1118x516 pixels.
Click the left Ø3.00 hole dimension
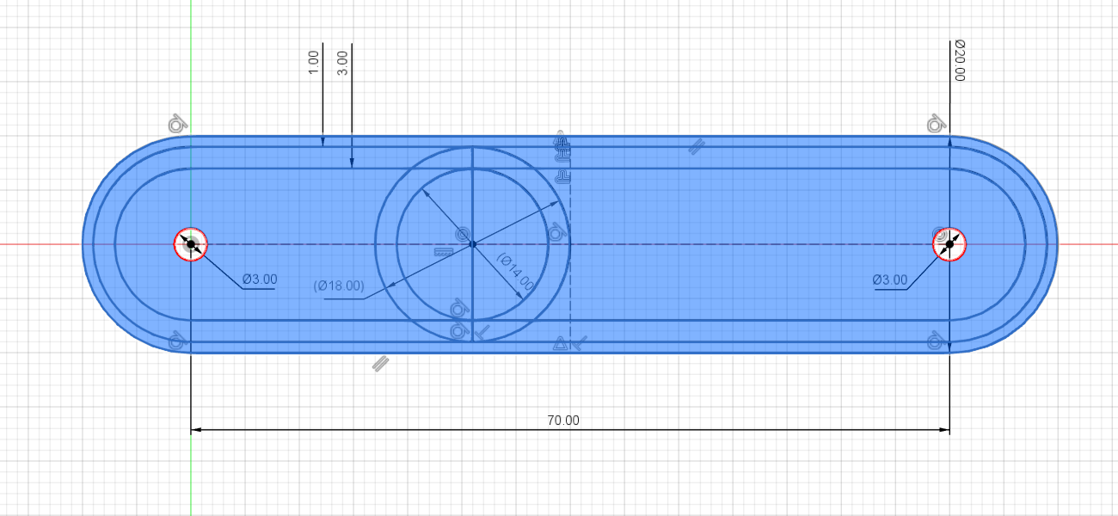(261, 278)
